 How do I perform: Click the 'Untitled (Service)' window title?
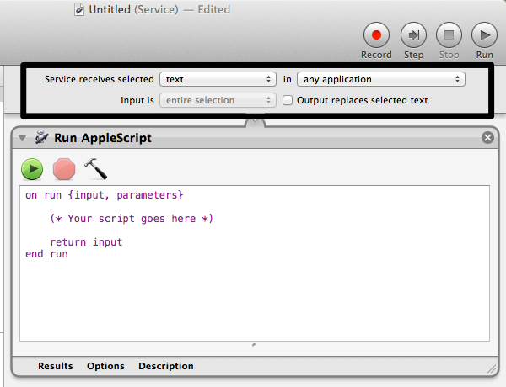133,9
